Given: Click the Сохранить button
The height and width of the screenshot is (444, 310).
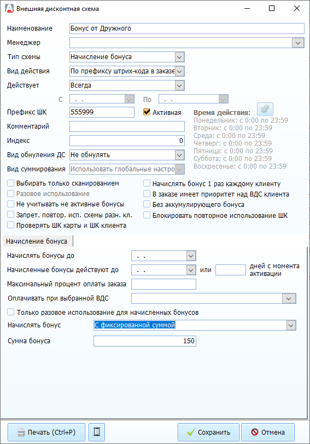Looking at the screenshot, I should click(208, 432).
